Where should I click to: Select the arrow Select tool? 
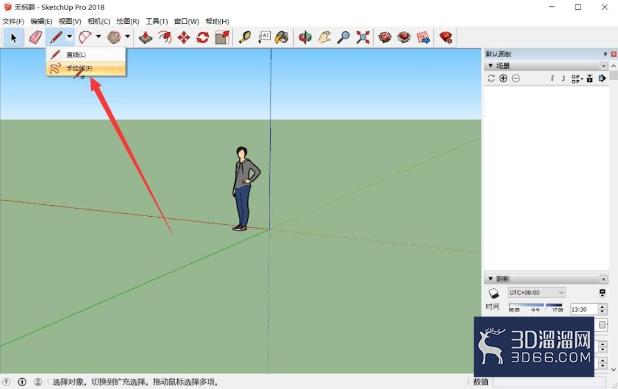point(14,38)
